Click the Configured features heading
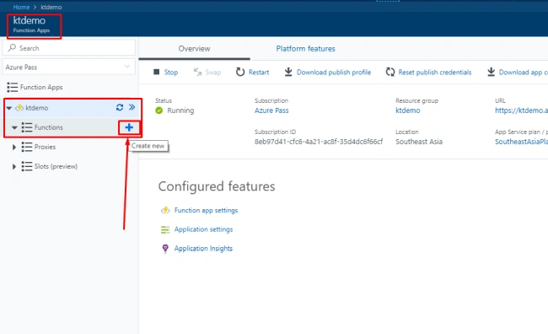 click(217, 186)
